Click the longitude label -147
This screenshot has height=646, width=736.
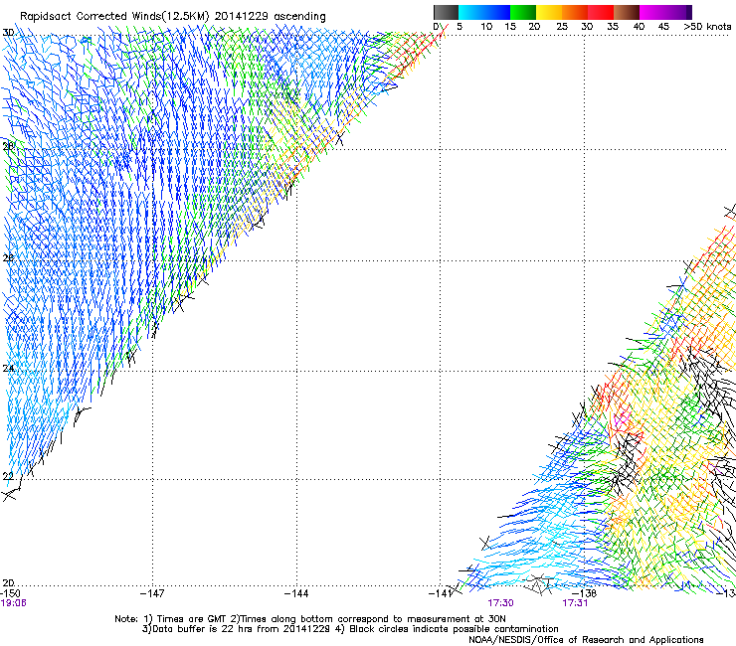coord(152,593)
